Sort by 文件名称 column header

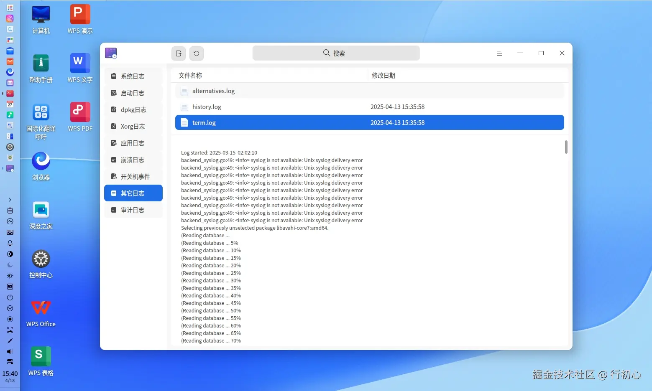[x=270, y=75]
